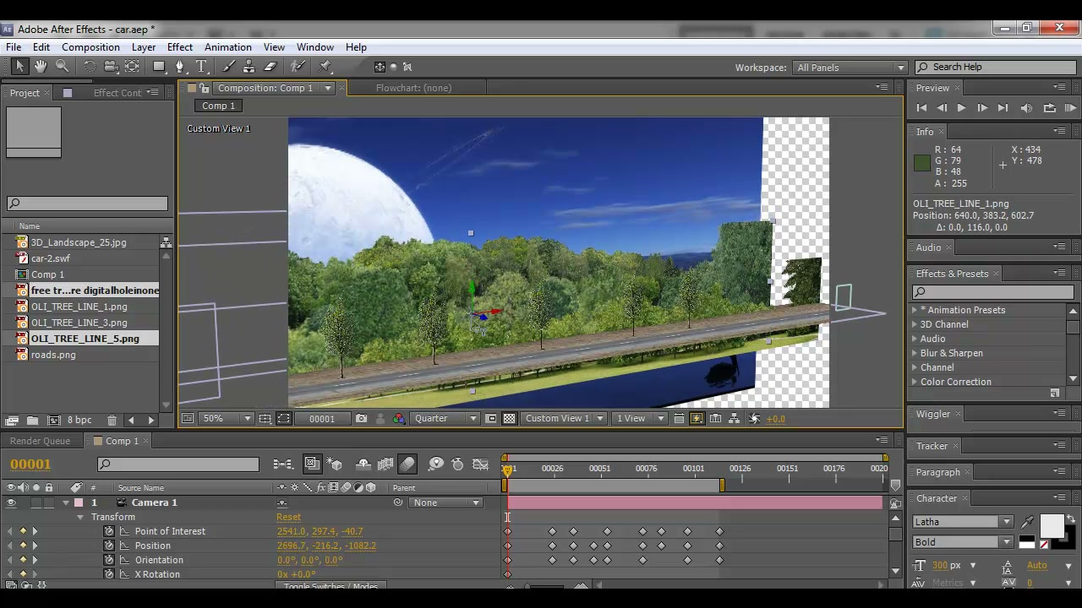
Task: Open the Animation menu
Action: [227, 47]
